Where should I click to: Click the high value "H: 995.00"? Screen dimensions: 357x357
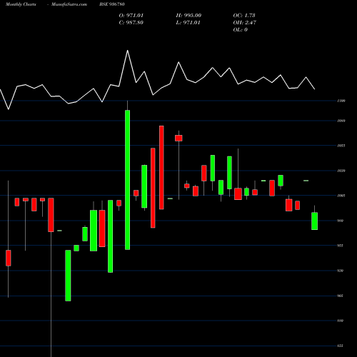[x=188, y=16]
